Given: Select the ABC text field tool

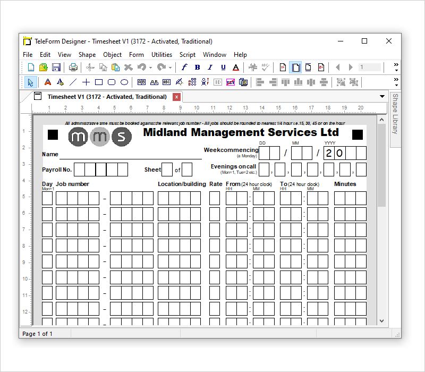Looking at the screenshot, I should [167, 82].
